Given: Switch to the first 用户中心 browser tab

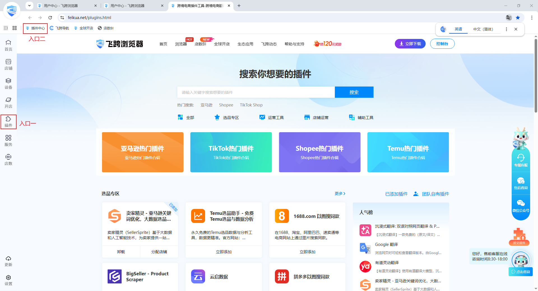Looking at the screenshot, I should click(x=67, y=6).
